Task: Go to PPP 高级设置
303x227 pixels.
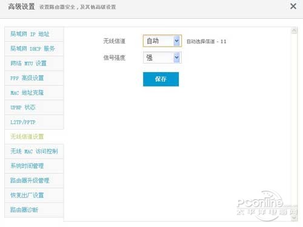Action: 34,78
